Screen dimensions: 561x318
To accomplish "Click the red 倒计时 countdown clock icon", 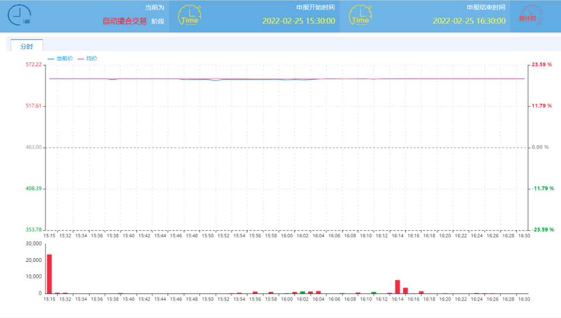I will [531, 16].
